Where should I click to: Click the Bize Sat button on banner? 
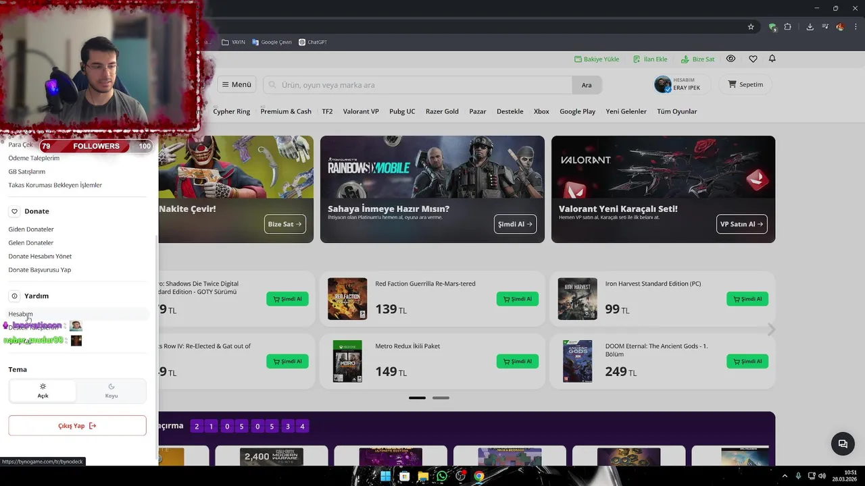285,224
